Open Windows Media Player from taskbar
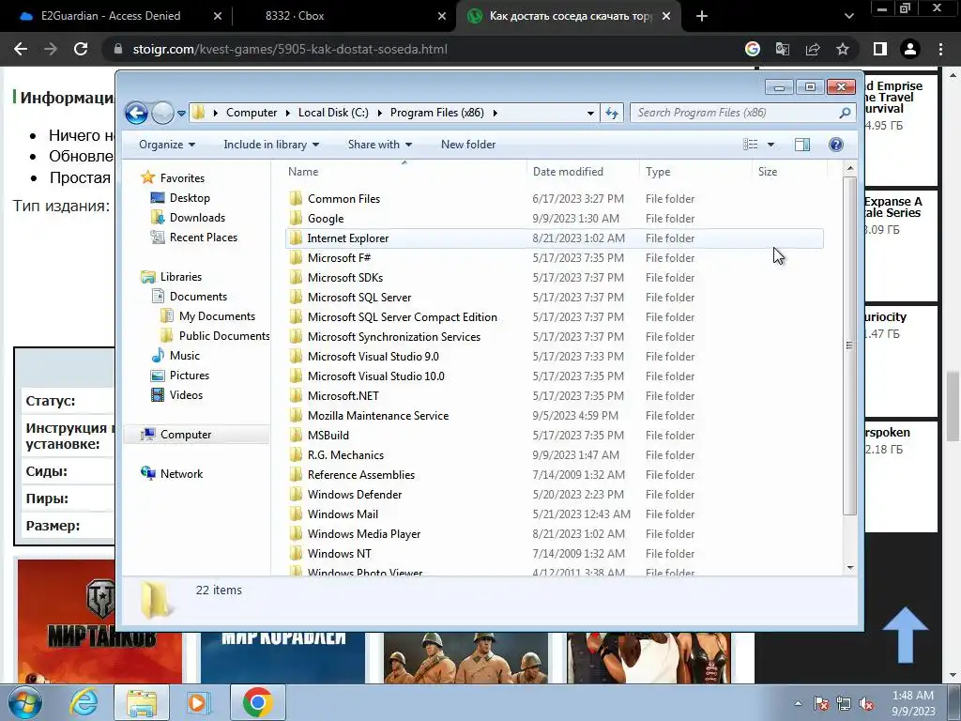 click(198, 702)
